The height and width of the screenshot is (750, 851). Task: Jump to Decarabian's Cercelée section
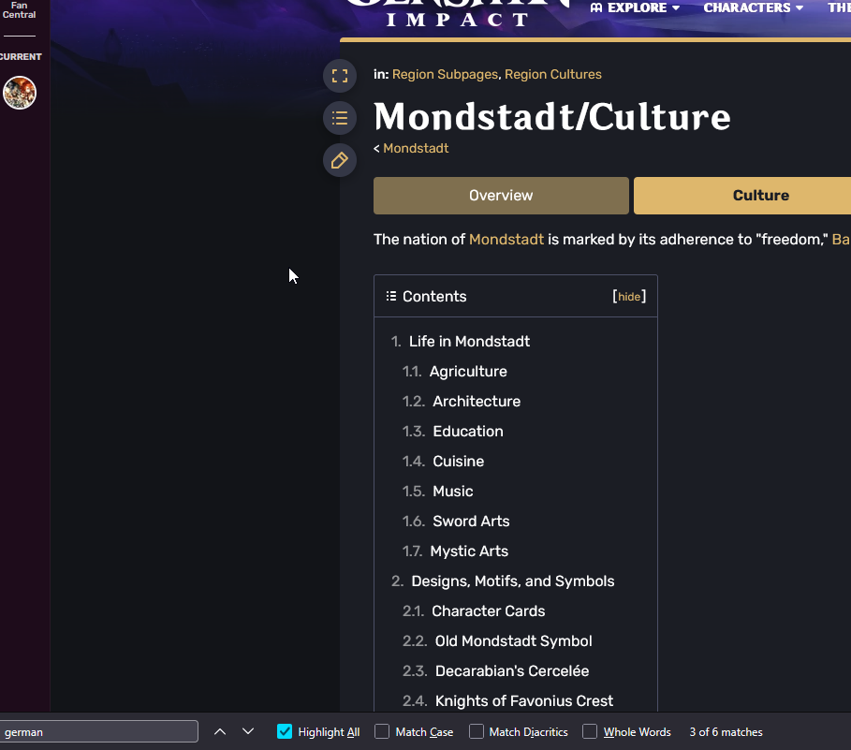click(512, 670)
